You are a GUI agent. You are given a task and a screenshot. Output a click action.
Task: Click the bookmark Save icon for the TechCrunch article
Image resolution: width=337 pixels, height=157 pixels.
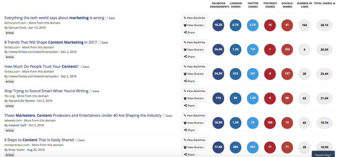[x=110, y=18]
